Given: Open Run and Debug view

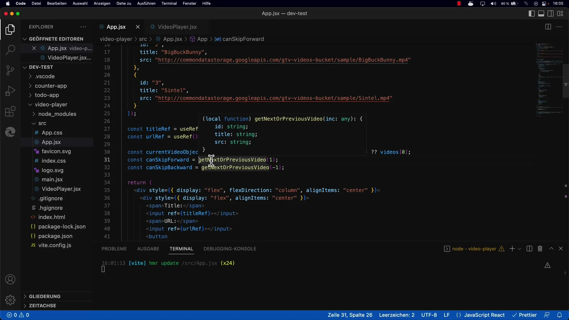Looking at the screenshot, I should (x=10, y=91).
